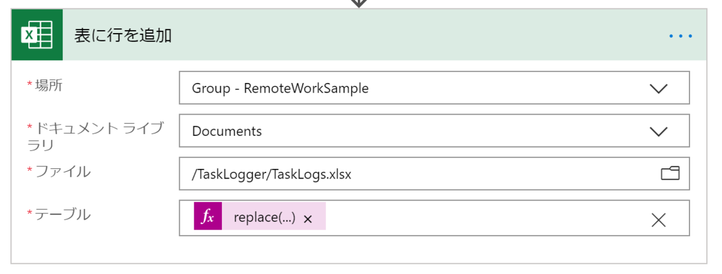Click the 表に行を追加 action title
This screenshot has width=722, height=274.
pos(123,36)
